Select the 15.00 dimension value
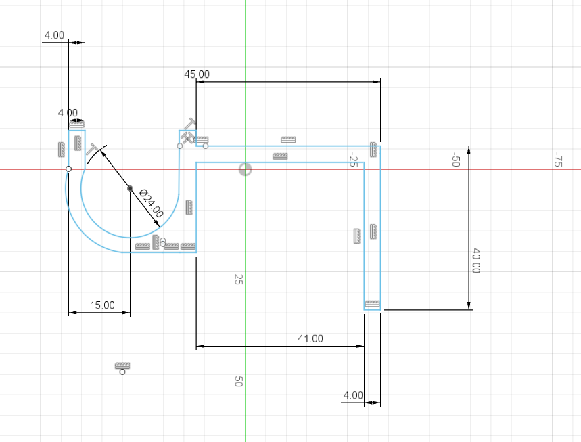The image size is (581, 442). coord(102,305)
